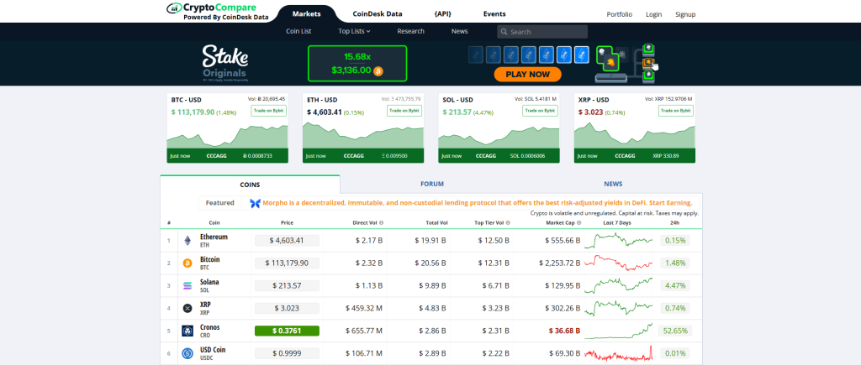Click the Cronos coin name
The width and height of the screenshot is (861, 365).
point(209,327)
